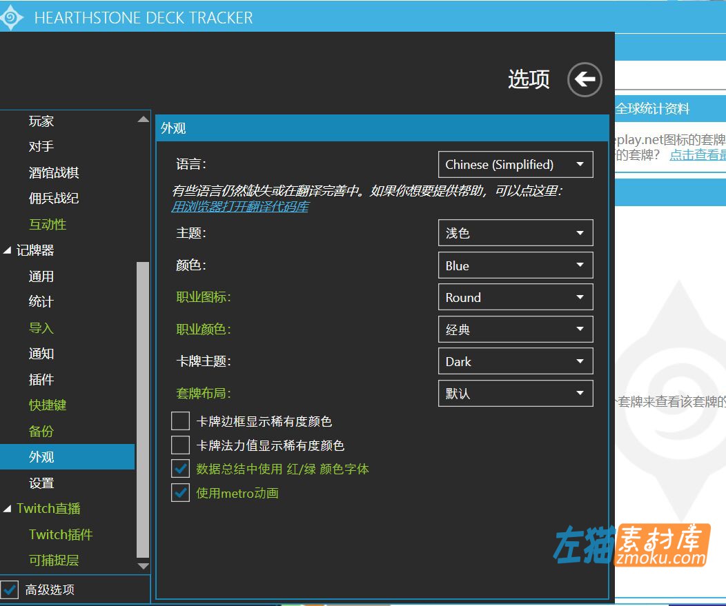
Task: Click the back arrow to exit 选项
Action: (x=584, y=79)
